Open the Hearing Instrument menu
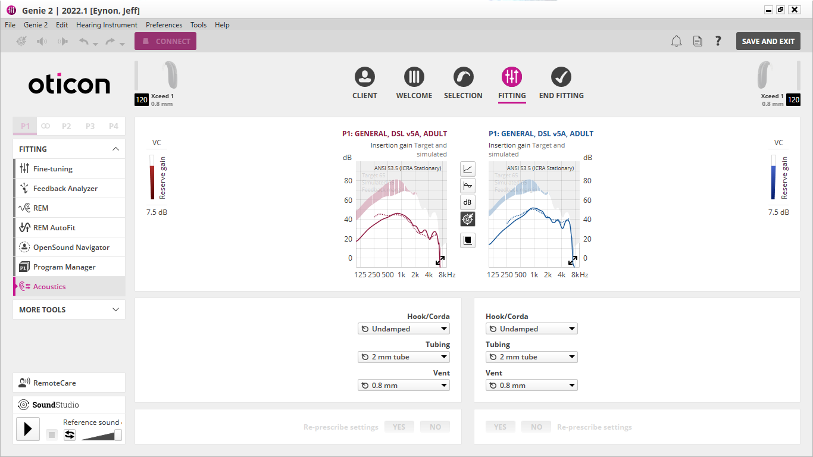The image size is (813, 457). coord(107,25)
